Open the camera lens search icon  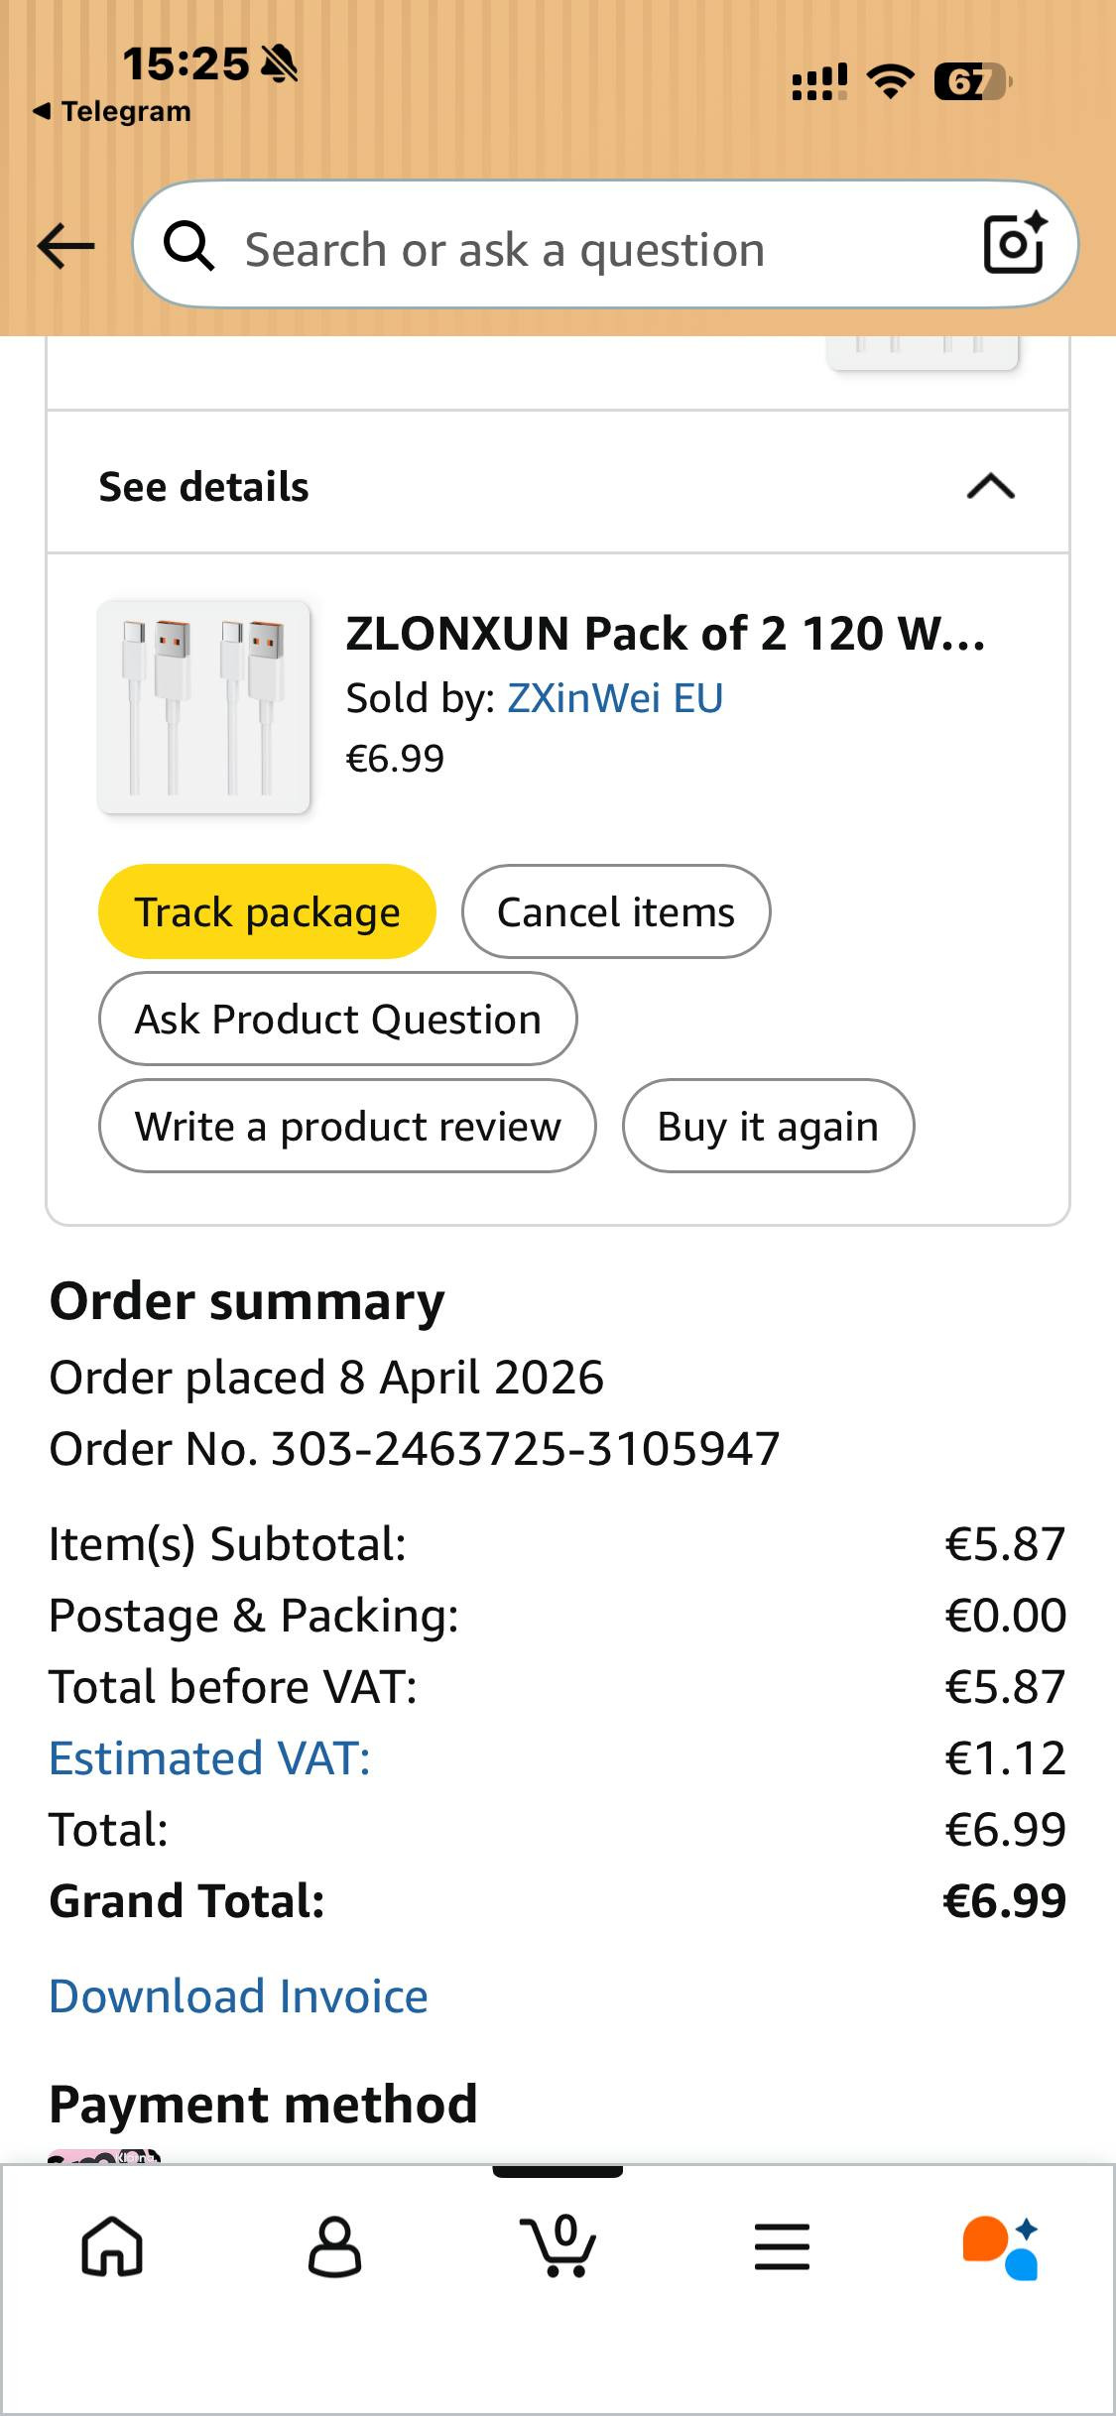coord(1014,244)
